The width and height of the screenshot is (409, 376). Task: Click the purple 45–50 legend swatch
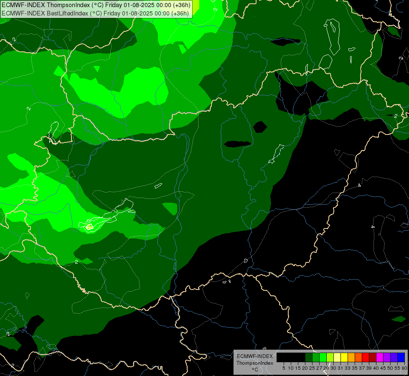(387, 357)
